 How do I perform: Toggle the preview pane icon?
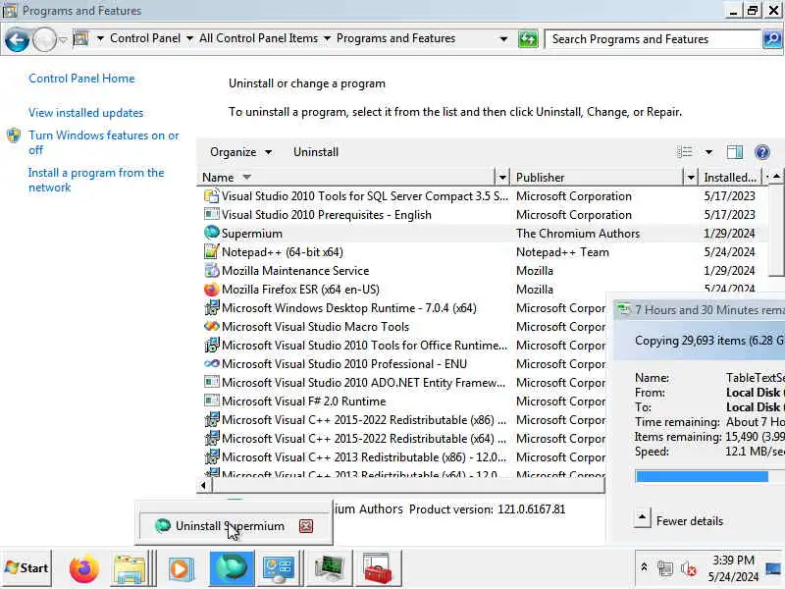734,152
